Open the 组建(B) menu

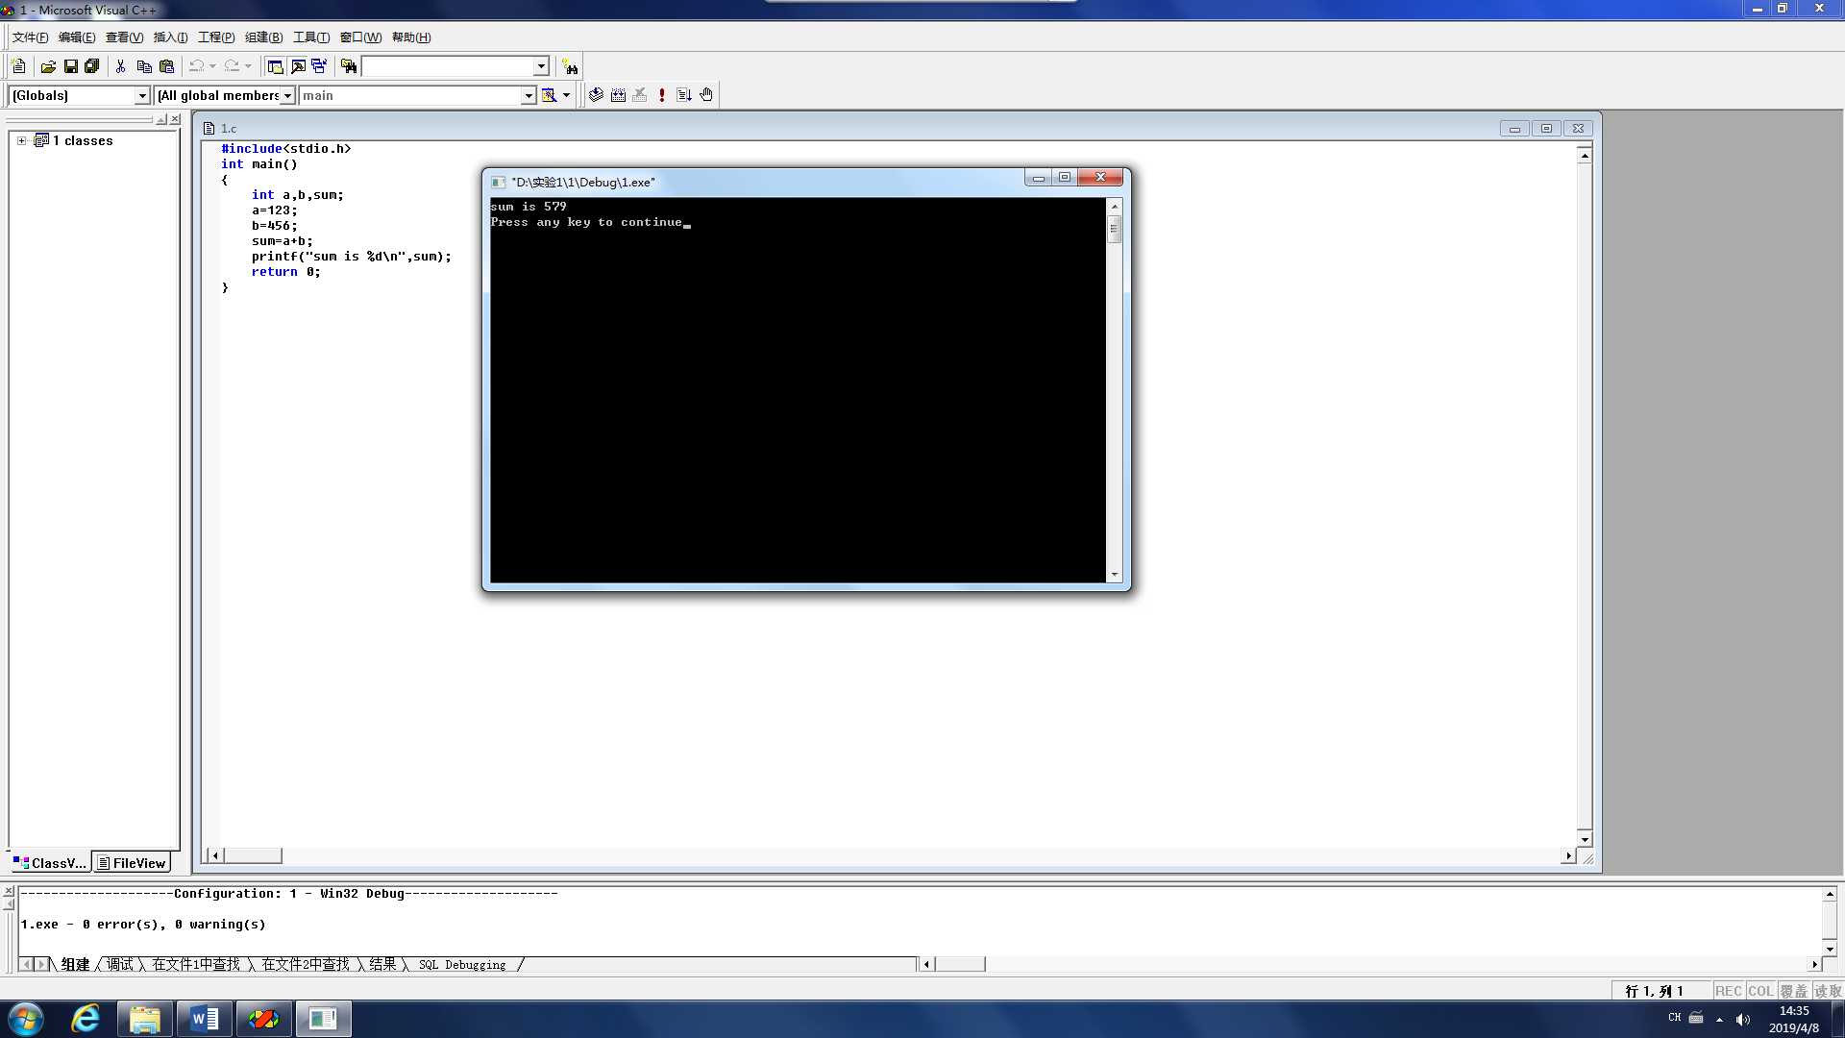pos(263,37)
